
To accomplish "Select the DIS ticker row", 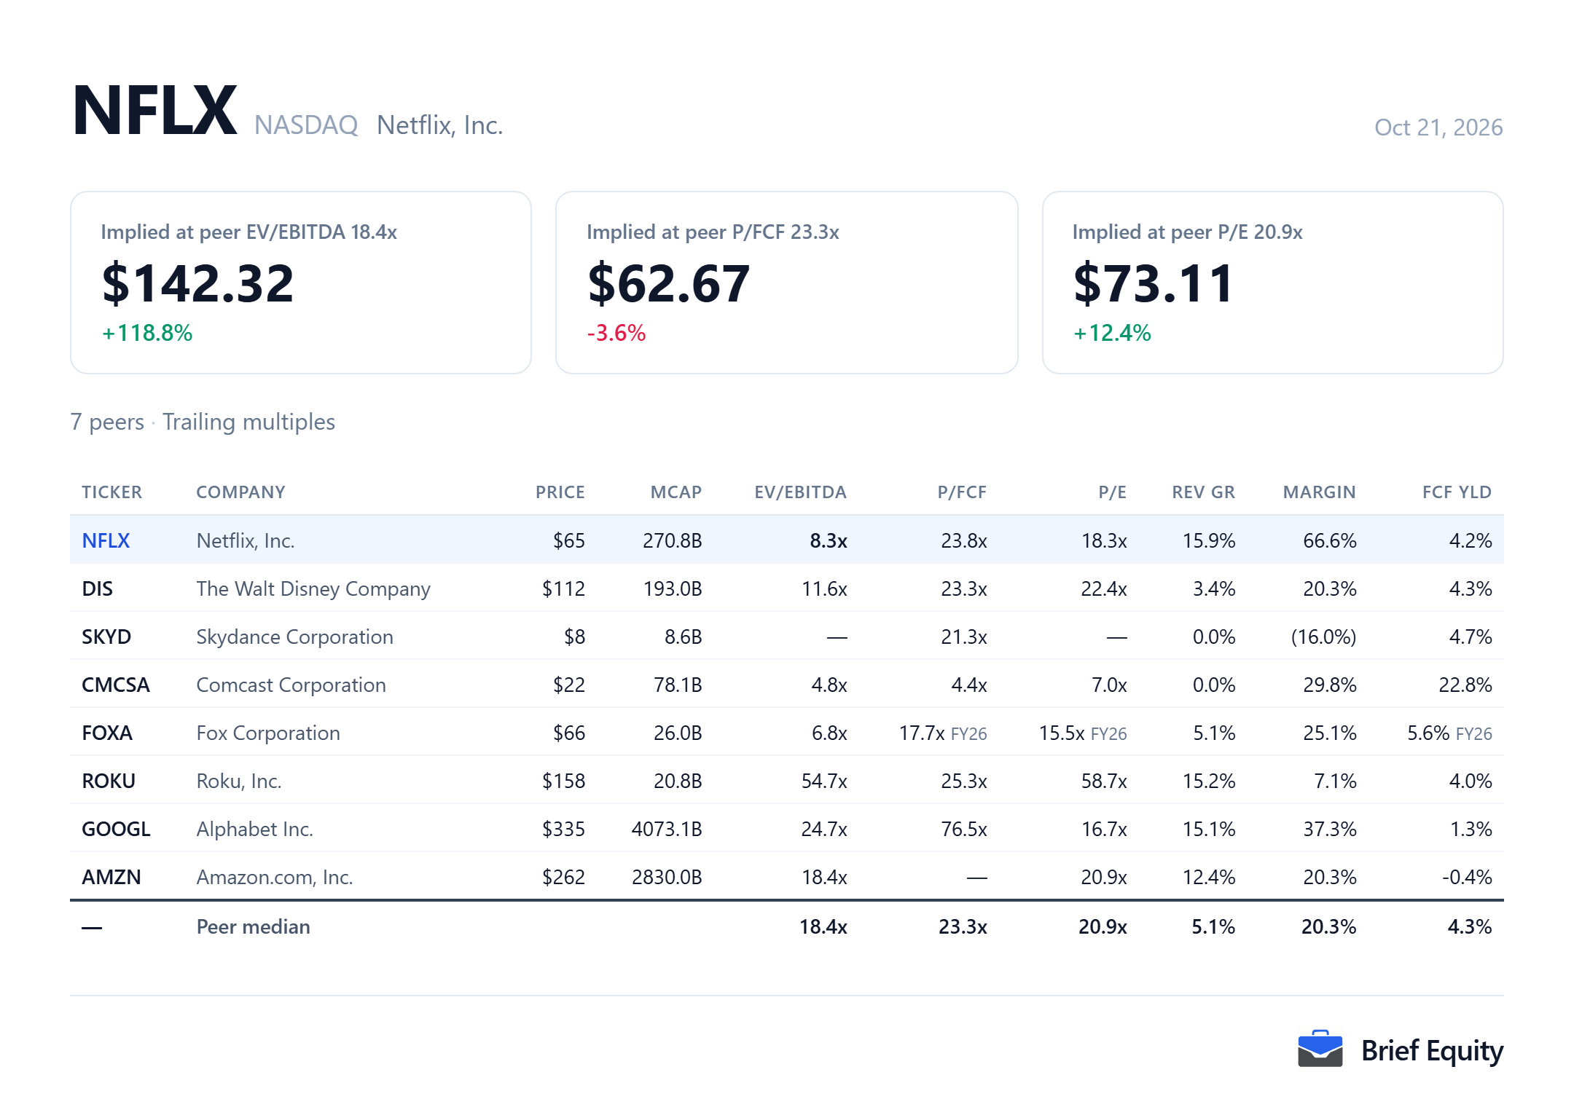I will [787, 588].
